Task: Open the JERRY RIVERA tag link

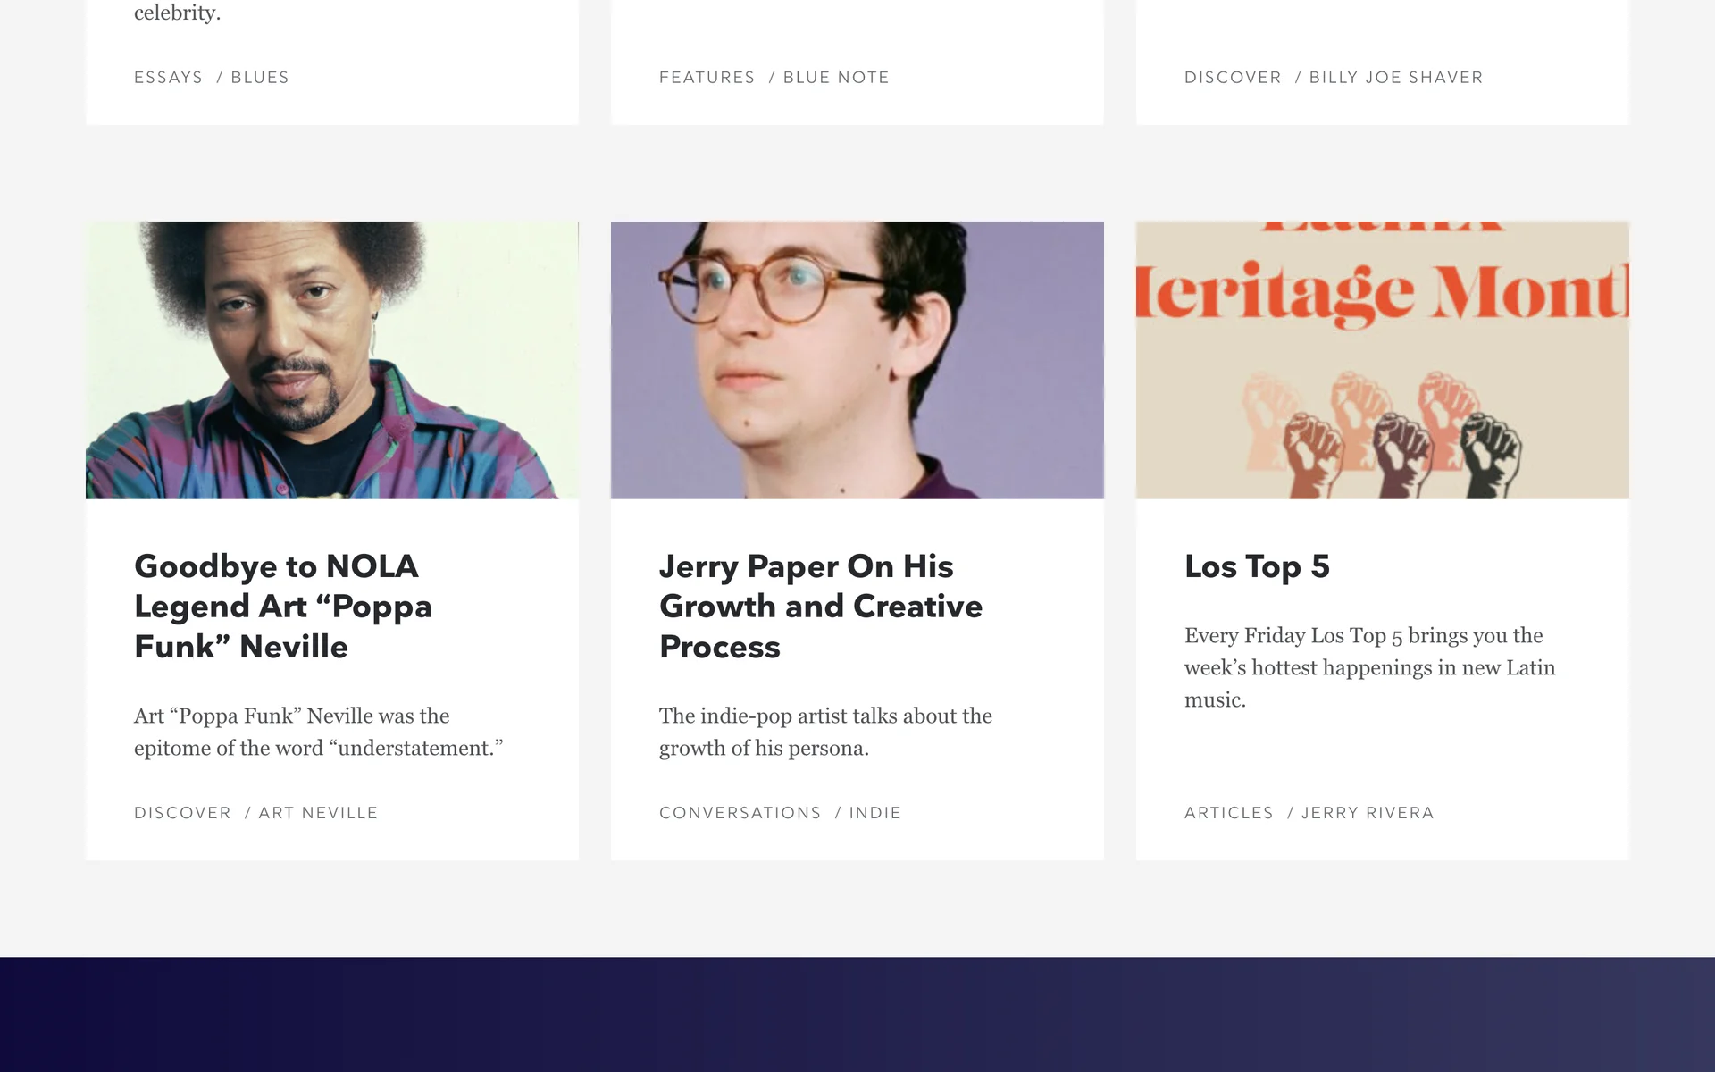Action: click(x=1368, y=813)
